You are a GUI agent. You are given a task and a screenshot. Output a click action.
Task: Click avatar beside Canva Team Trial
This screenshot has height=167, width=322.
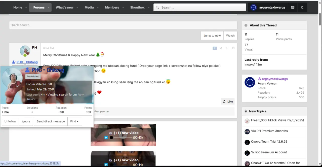tap(247, 142)
